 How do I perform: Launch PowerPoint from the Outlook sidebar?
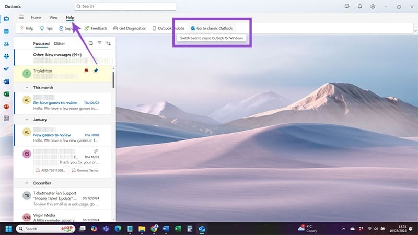point(6,107)
